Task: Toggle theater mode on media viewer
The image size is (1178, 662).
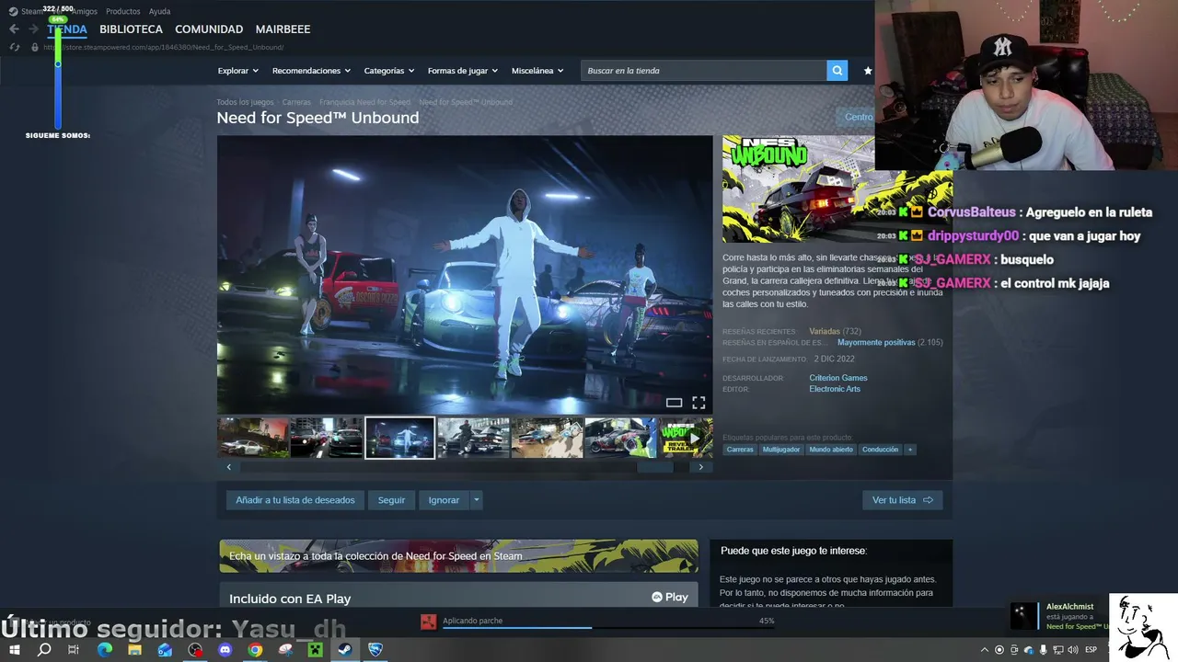Action: (674, 403)
